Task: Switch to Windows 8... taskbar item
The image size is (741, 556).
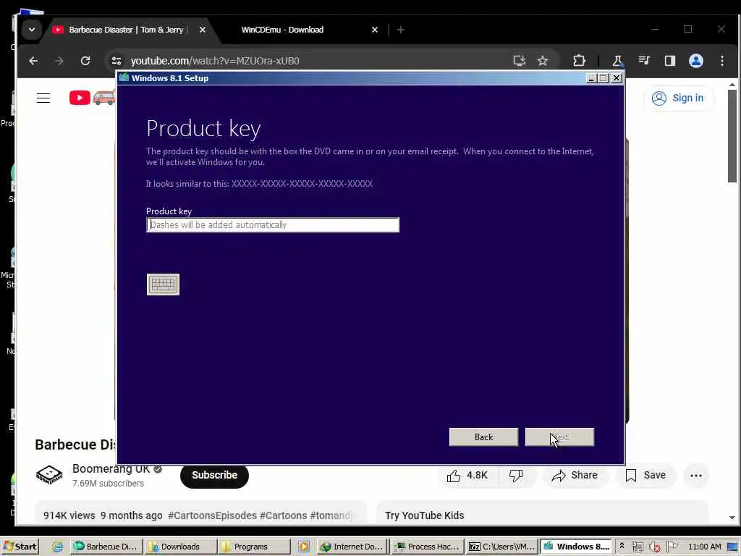Action: [x=576, y=547]
